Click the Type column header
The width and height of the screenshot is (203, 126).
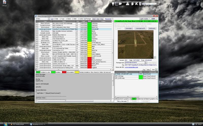click(45, 21)
